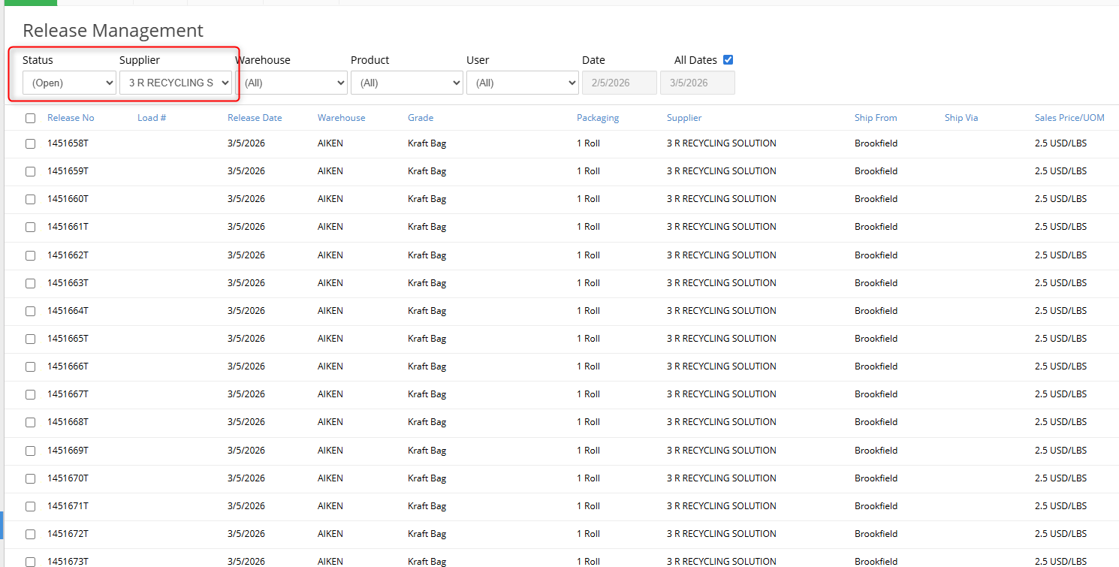Select the checkbox for release 1451659T
1119x567 pixels.
30,171
